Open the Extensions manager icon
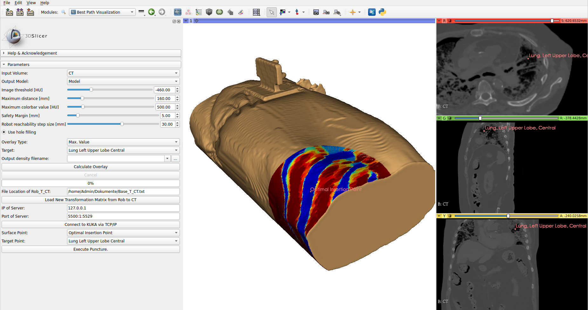This screenshot has width=588, height=310. (372, 12)
